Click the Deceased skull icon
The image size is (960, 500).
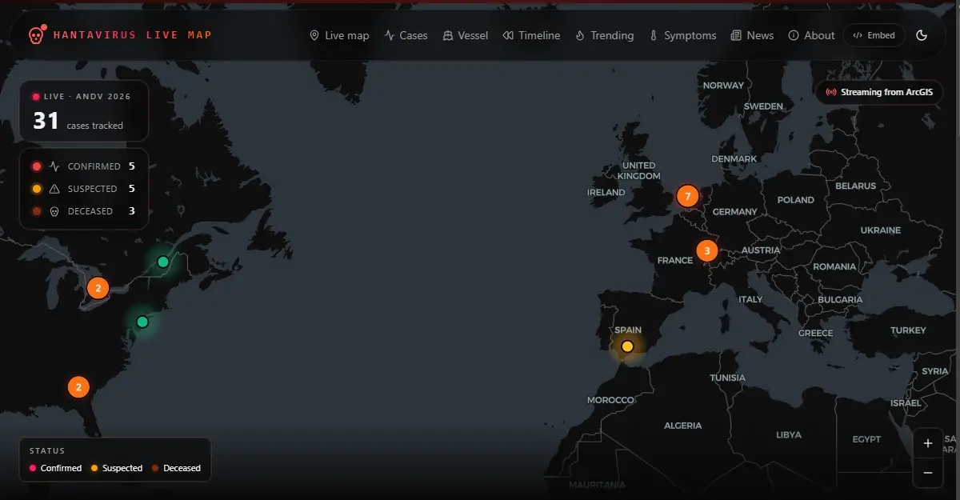pyautogui.click(x=54, y=211)
